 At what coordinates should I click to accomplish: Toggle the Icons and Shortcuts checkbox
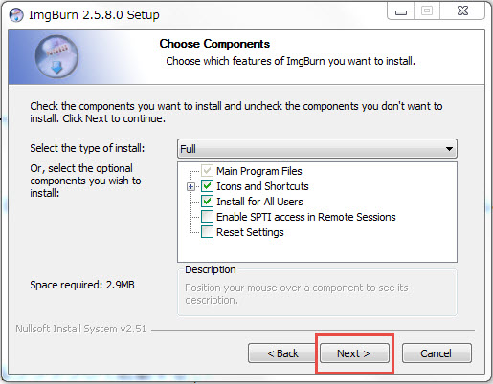click(207, 186)
